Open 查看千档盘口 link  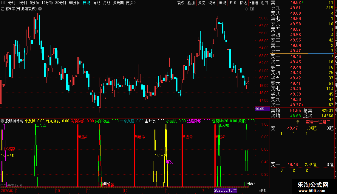click(318, 122)
